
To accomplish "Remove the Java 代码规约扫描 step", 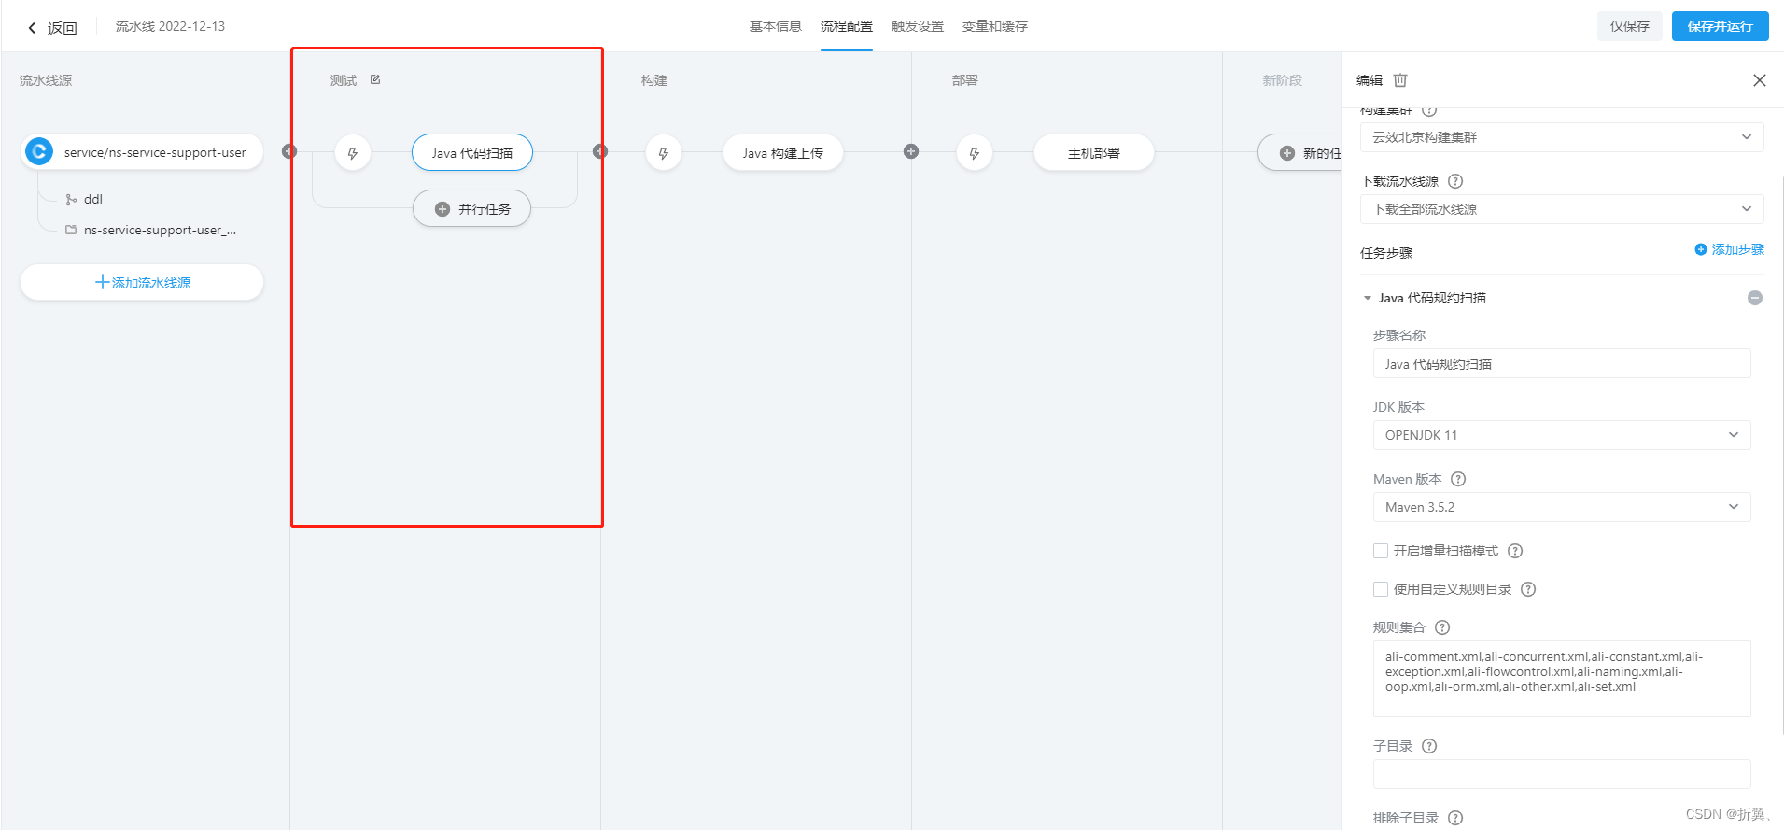I will click(x=1755, y=298).
